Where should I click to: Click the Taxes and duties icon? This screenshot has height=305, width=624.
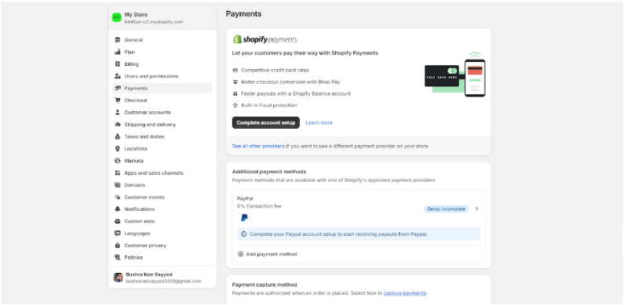click(118, 136)
